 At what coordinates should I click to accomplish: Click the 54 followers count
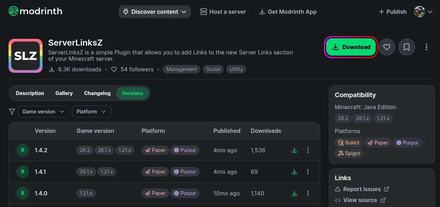(132, 69)
